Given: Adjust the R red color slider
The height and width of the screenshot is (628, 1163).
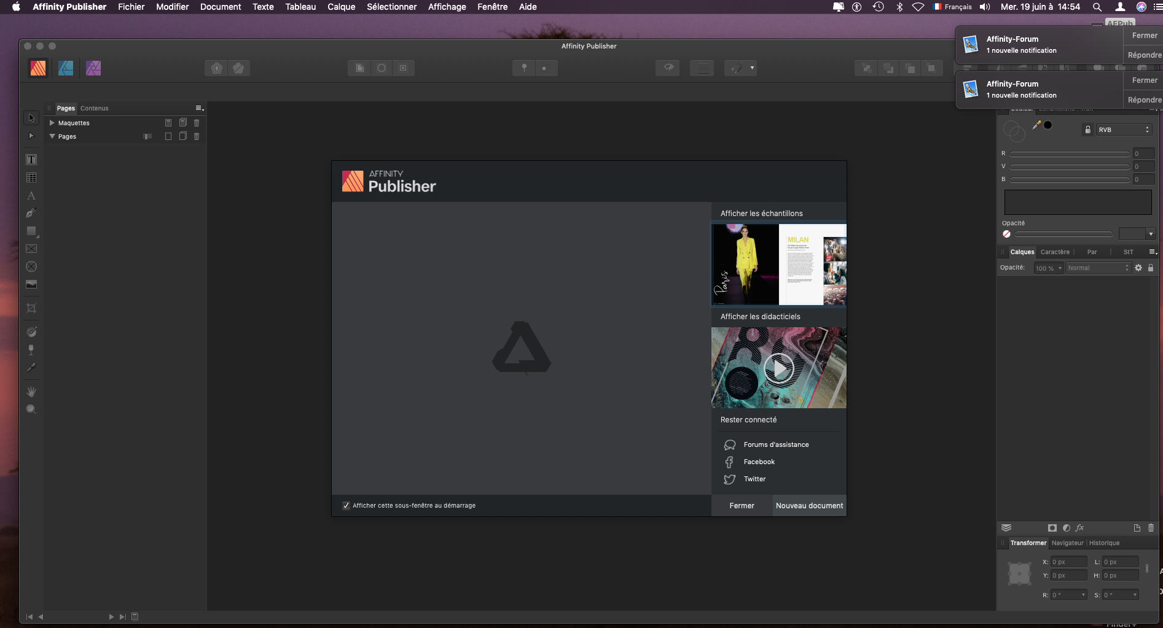Looking at the screenshot, I should [1070, 154].
